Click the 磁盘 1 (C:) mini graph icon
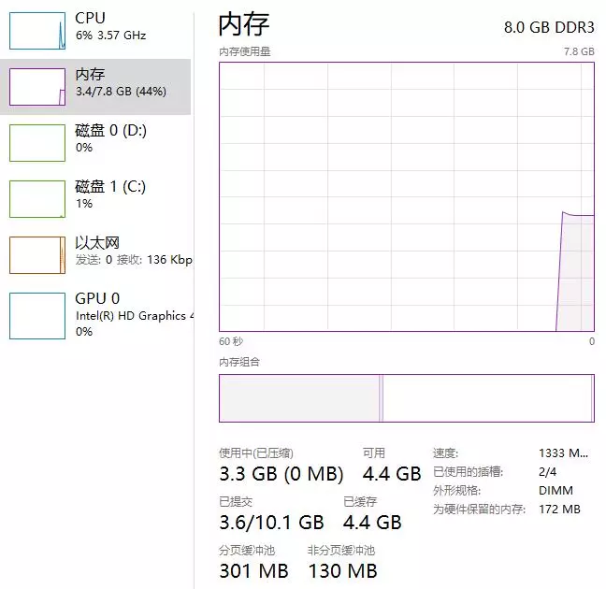The height and width of the screenshot is (589, 606). point(37,198)
